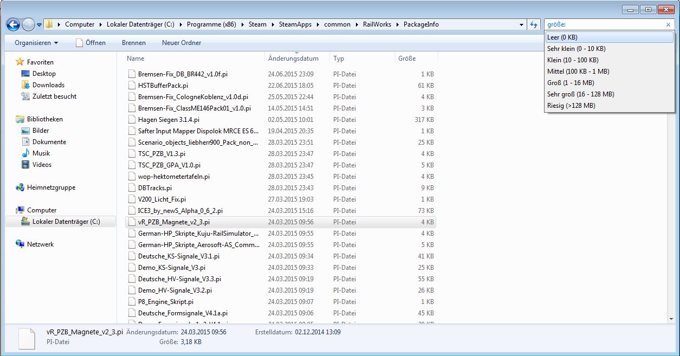Image resolution: width=680 pixels, height=356 pixels.
Task: Select 'Klein (10 - 100 KB)' filter
Action: pyautogui.click(x=609, y=60)
